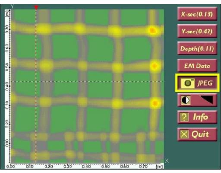Click the 0.10 label on X axis

[x=30, y=167]
